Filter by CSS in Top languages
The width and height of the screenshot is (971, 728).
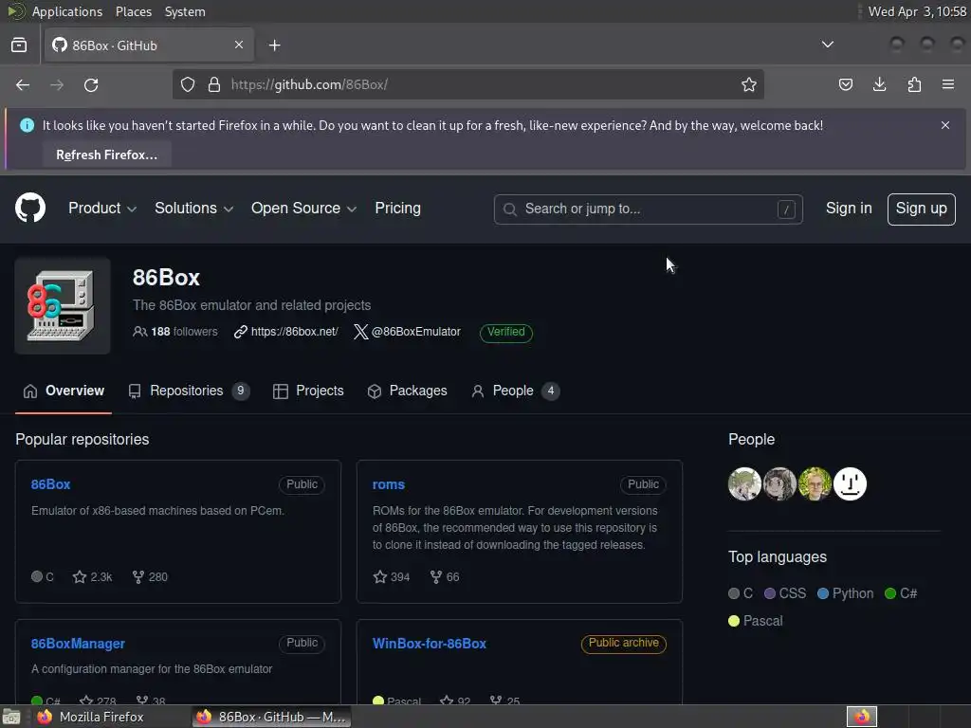click(x=785, y=593)
